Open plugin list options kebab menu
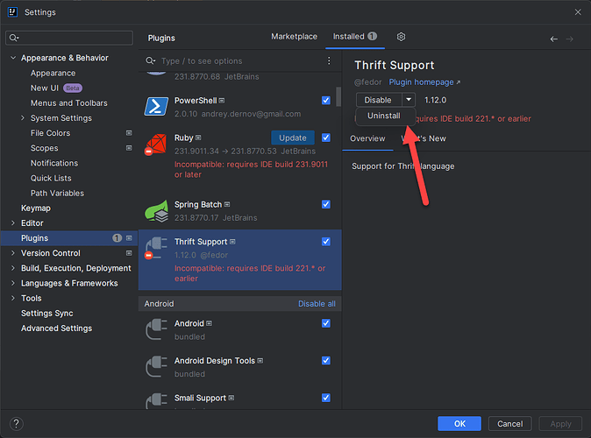The height and width of the screenshot is (438, 591). (329, 60)
